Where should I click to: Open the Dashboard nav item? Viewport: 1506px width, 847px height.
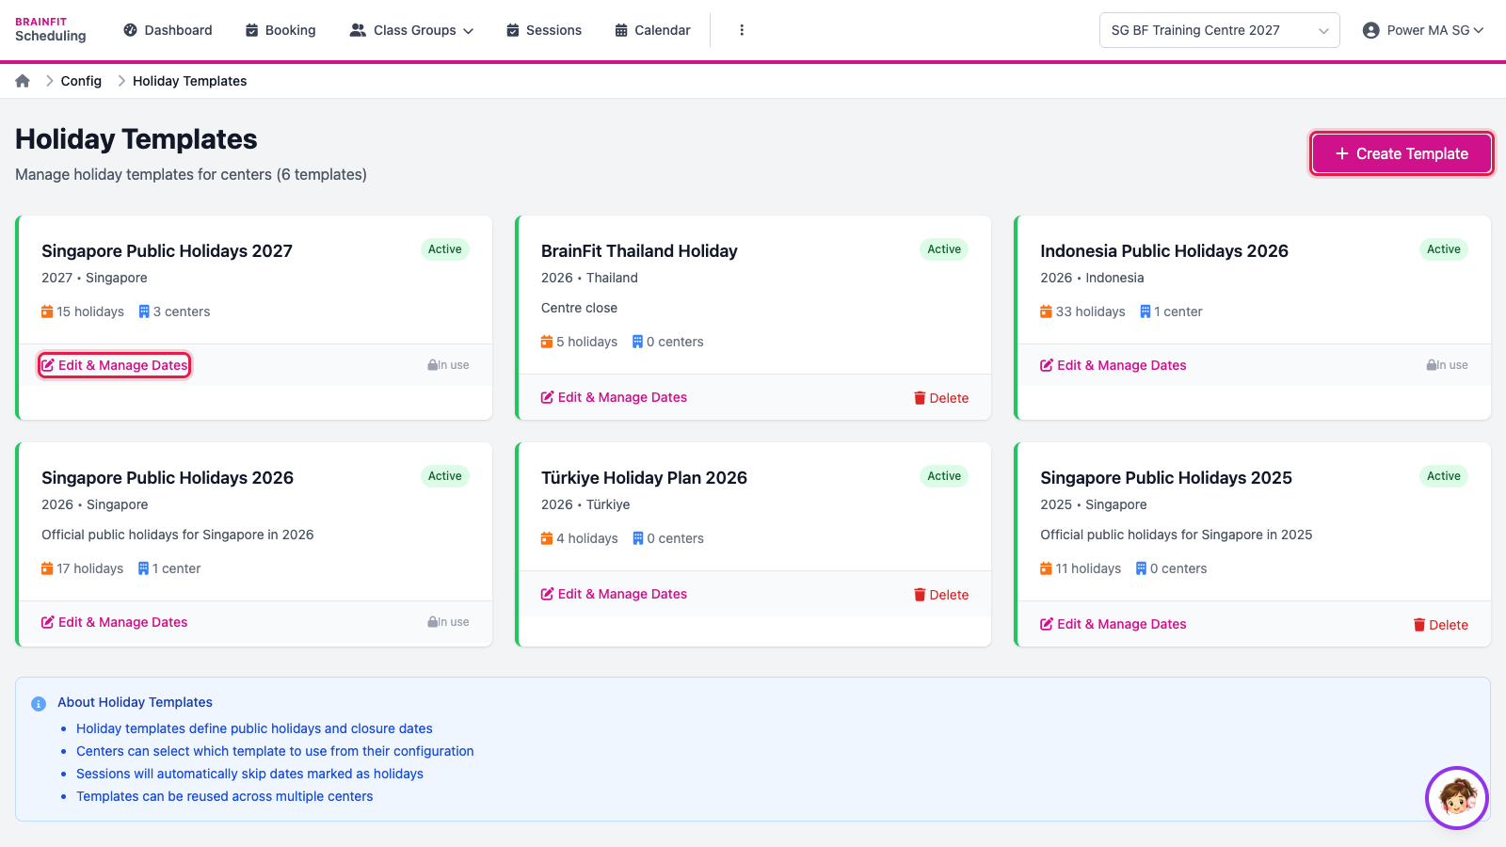click(168, 30)
